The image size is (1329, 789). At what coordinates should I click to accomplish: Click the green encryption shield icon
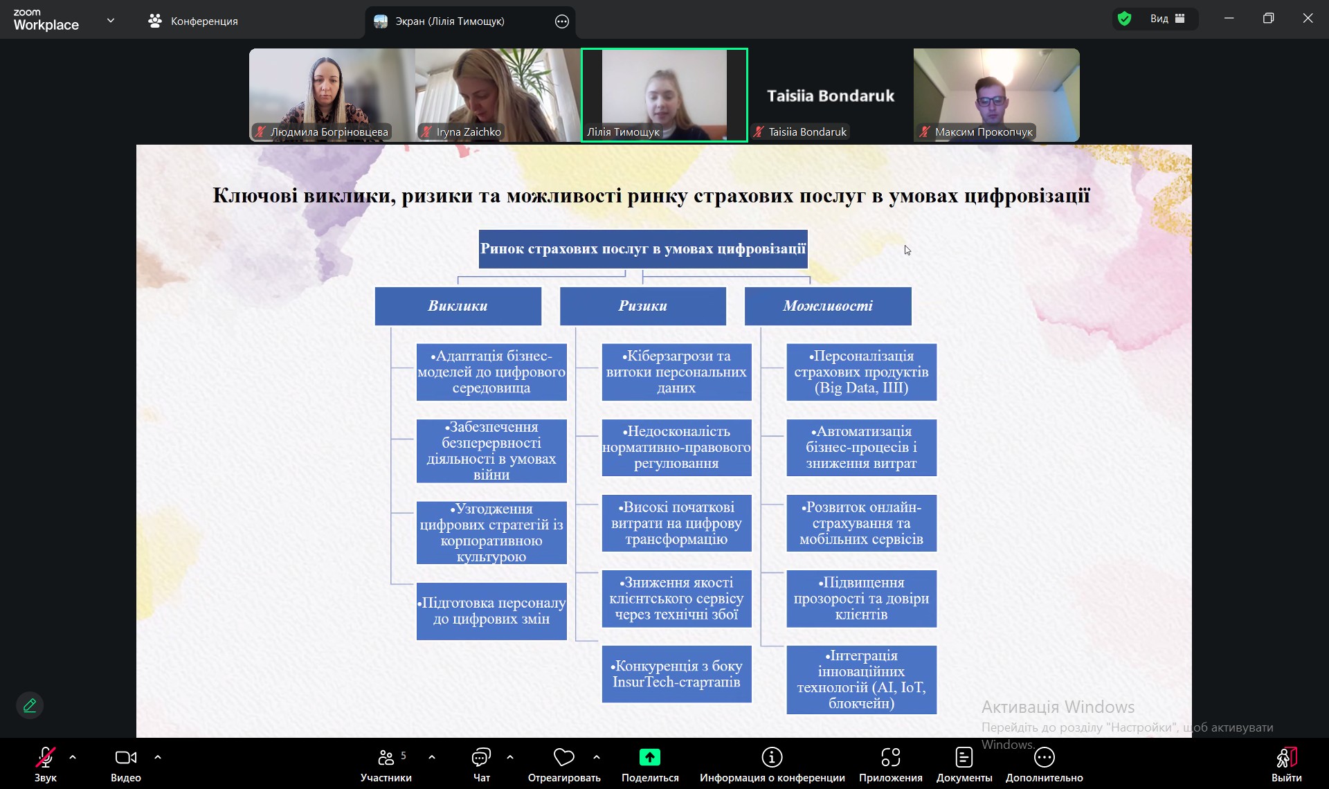tap(1125, 19)
